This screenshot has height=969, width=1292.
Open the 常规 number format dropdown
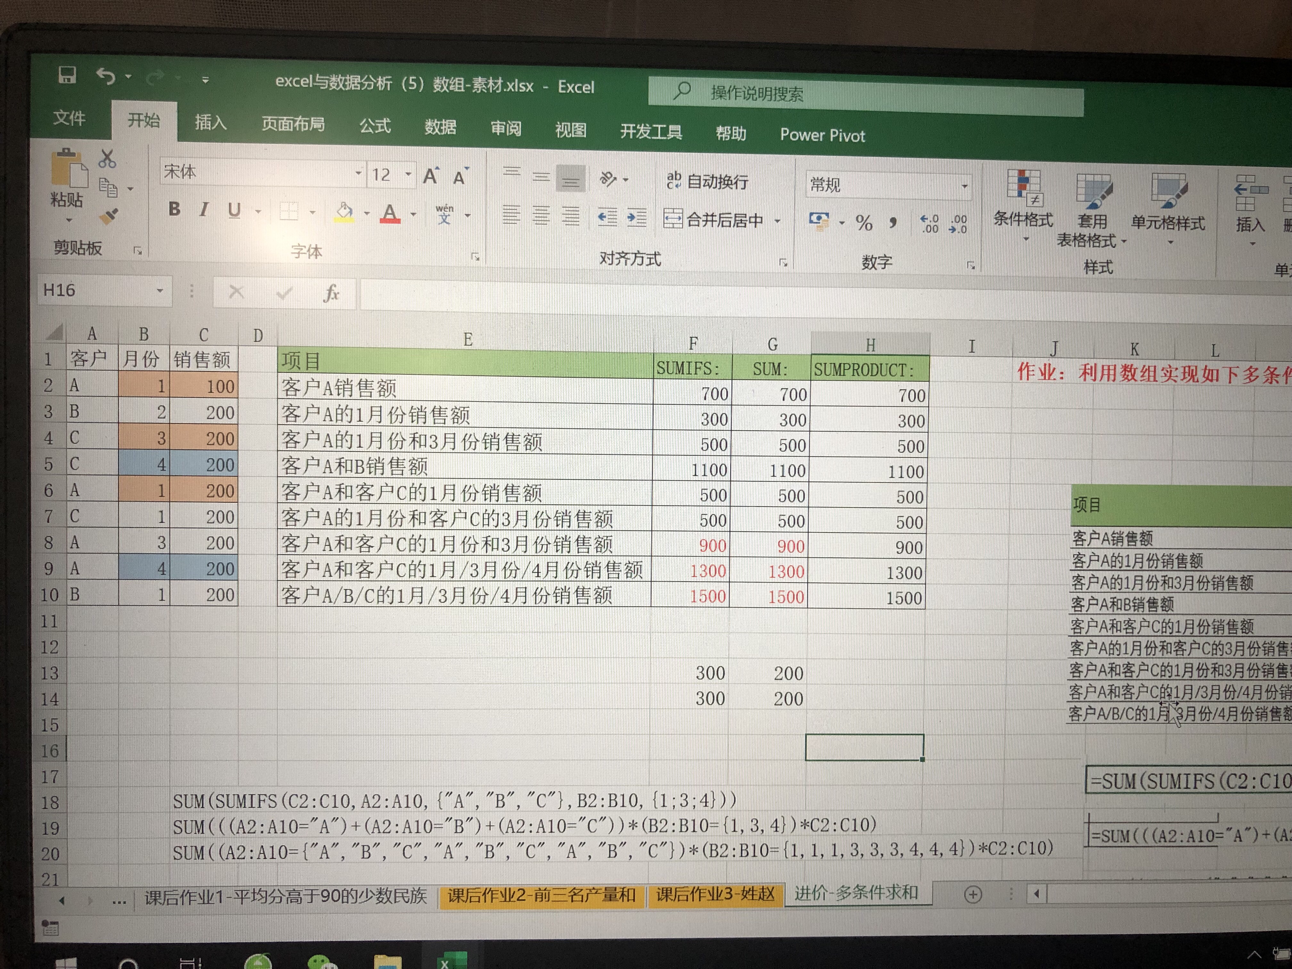point(964,186)
